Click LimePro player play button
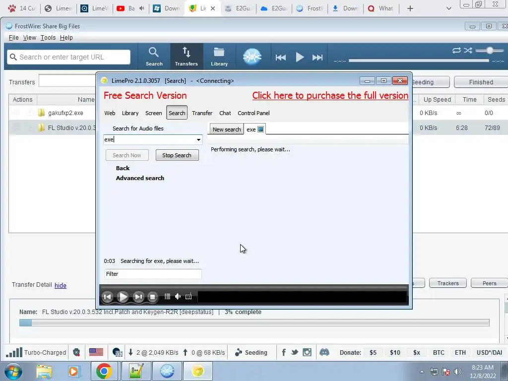This screenshot has height=381, width=508. [x=123, y=297]
